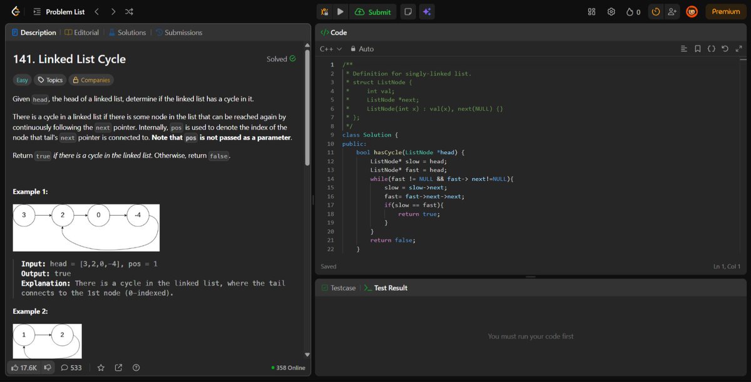The image size is (751, 382).
Task: Expand the locked Companies tag
Action: point(91,80)
